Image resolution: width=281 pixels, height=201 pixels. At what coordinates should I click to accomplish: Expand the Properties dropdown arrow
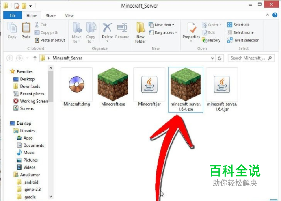point(191,41)
